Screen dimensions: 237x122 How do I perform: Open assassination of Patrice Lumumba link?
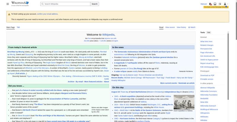point(64,99)
